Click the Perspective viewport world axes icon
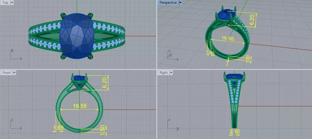The height and width of the screenshot is (139, 312). (x=173, y=56)
